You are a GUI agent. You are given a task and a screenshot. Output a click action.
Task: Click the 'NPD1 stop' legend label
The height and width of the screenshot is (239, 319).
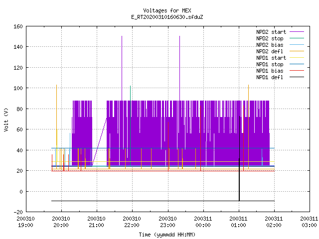(x=270, y=64)
